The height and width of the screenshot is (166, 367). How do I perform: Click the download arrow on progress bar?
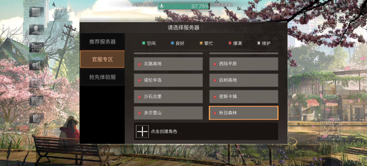tap(162, 6)
